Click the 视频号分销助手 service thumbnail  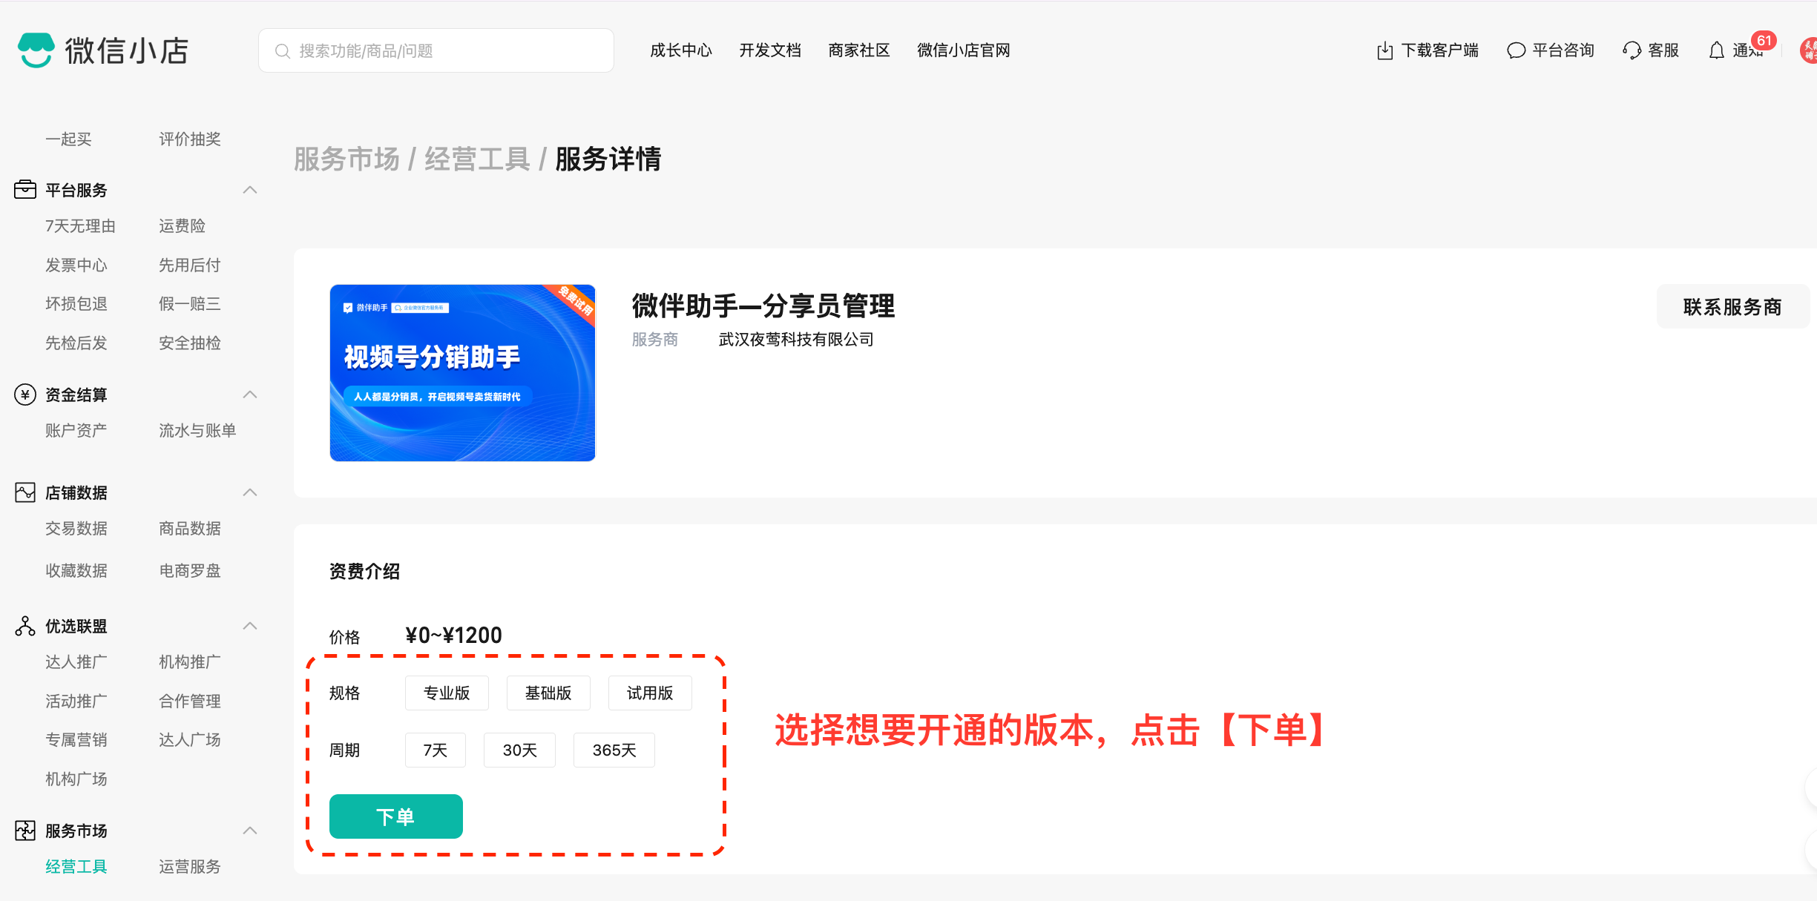[x=462, y=372]
